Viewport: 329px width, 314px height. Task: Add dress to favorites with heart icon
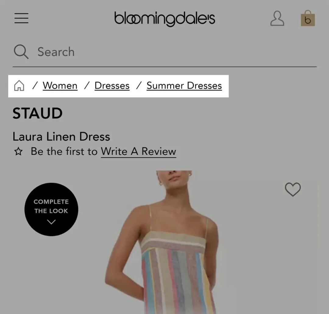(x=293, y=189)
